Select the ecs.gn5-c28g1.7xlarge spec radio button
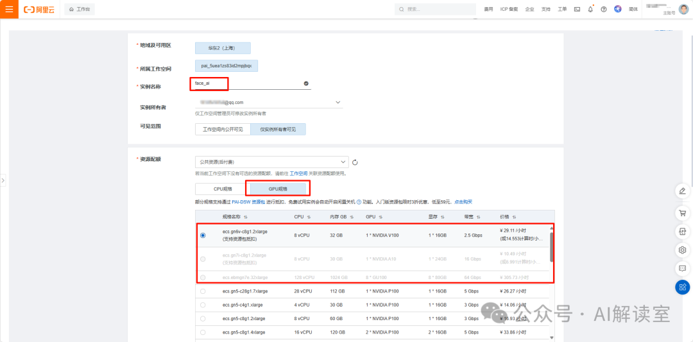This screenshot has height=342, width=693. (203, 291)
